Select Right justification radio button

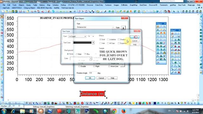[x=94, y=66]
